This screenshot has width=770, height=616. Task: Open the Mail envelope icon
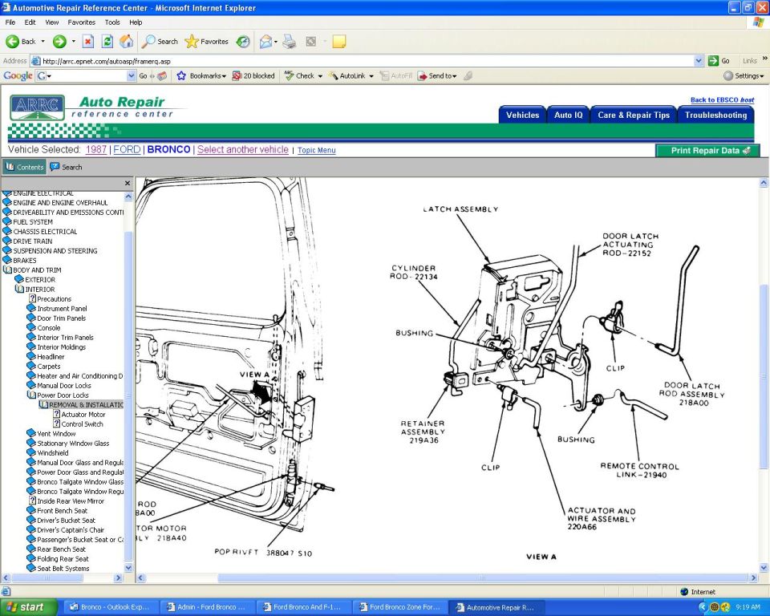[265, 42]
